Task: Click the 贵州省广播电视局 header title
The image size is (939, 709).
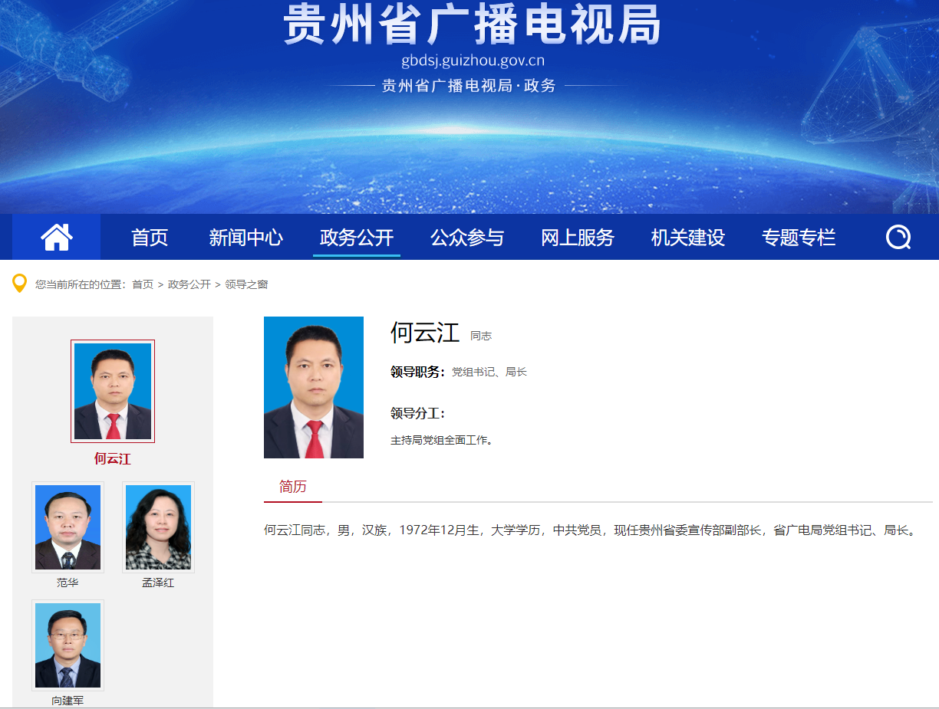Action: coord(472,25)
